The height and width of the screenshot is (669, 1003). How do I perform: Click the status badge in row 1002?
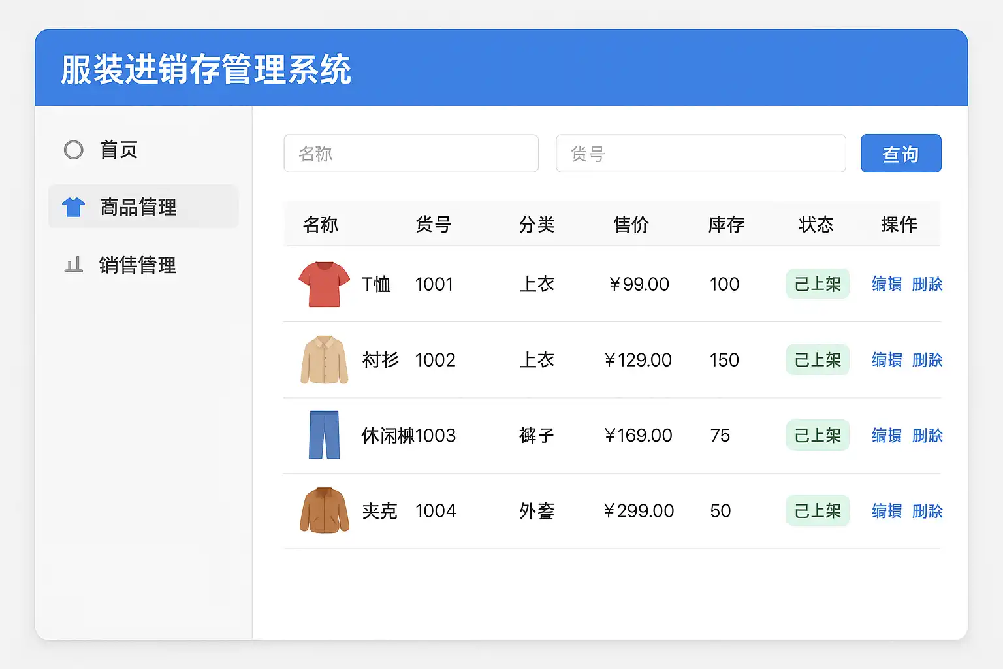click(x=818, y=360)
